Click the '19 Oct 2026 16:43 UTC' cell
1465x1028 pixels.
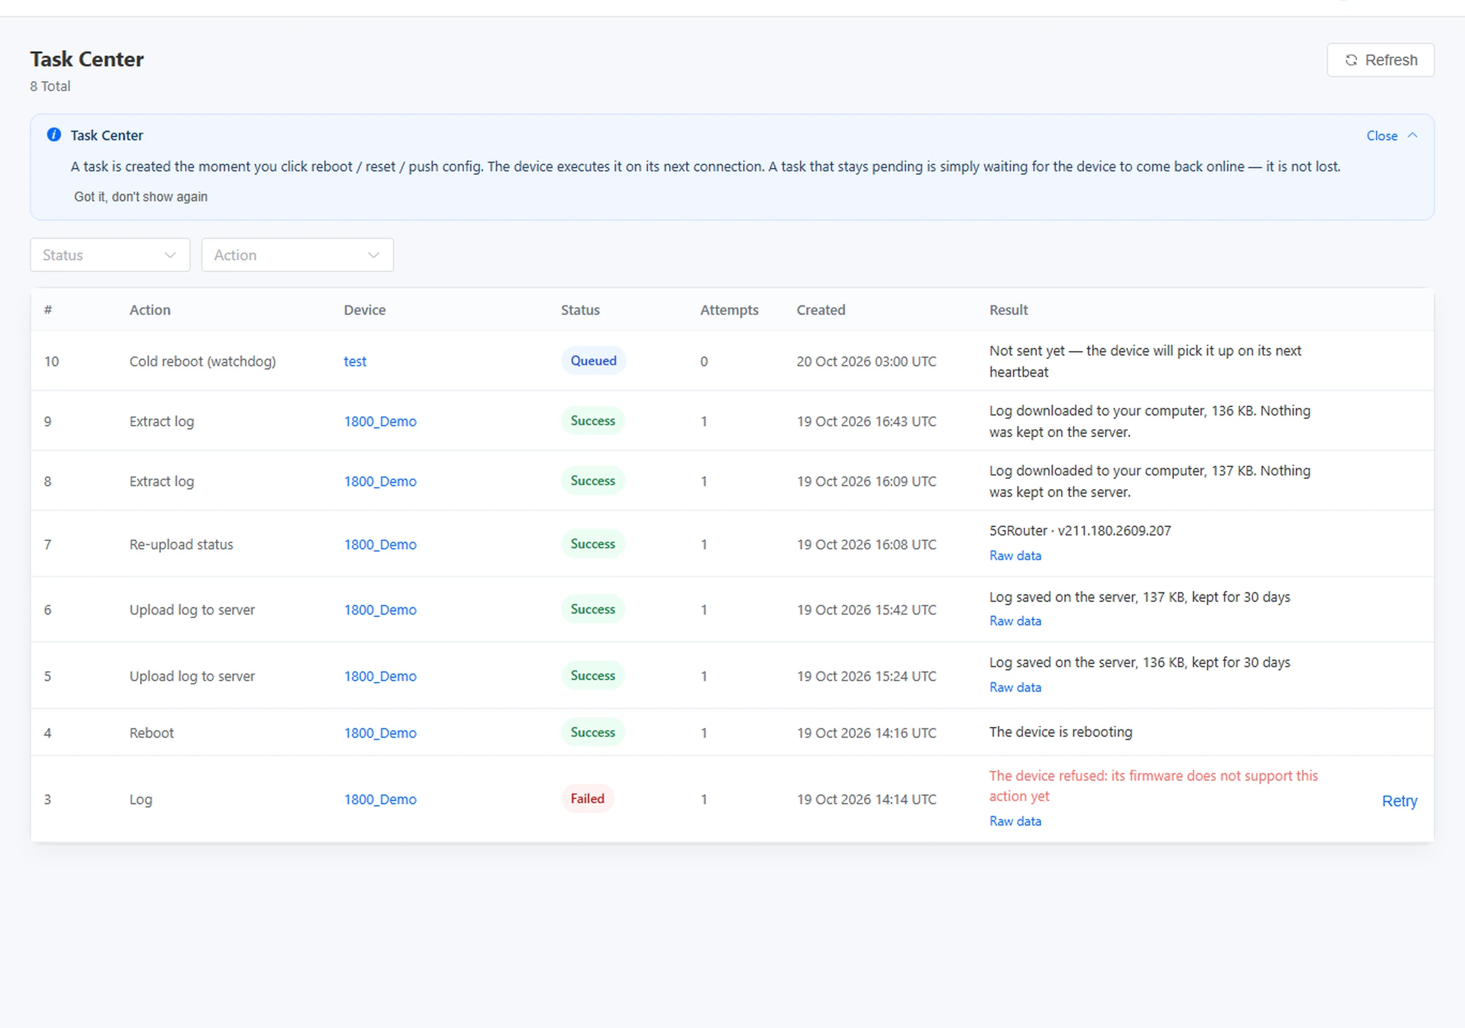[866, 421]
